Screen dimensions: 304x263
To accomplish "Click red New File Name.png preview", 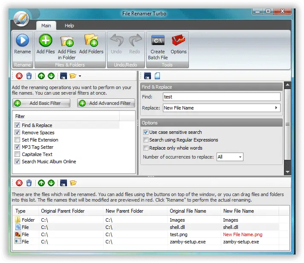I will pyautogui.click(x=243, y=234).
